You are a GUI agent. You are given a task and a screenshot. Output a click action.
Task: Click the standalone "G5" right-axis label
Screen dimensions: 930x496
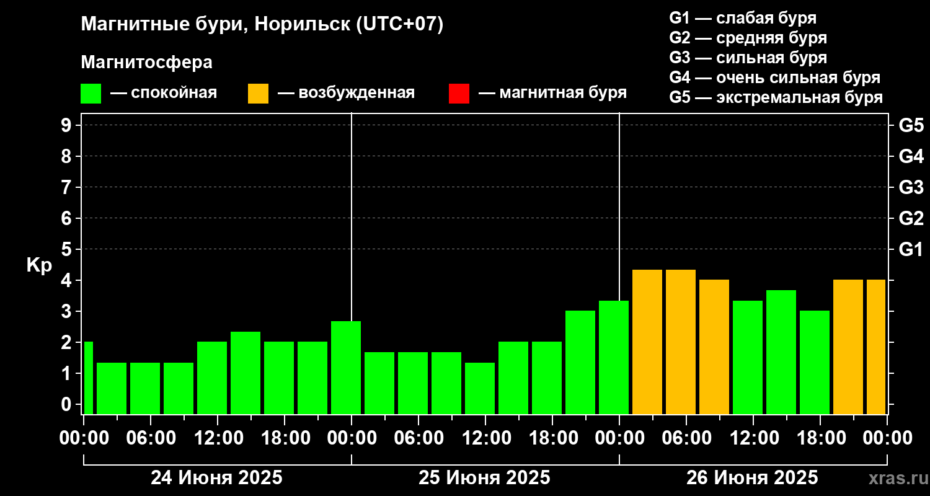click(x=911, y=125)
